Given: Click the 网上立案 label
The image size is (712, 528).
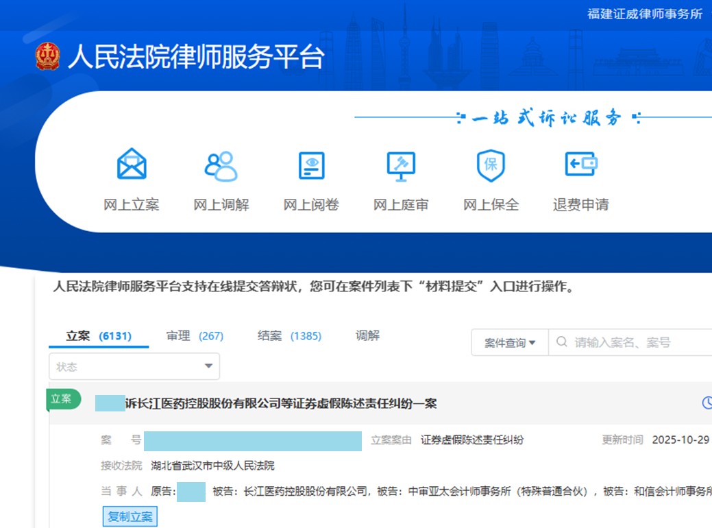Looking at the screenshot, I should [x=132, y=205].
